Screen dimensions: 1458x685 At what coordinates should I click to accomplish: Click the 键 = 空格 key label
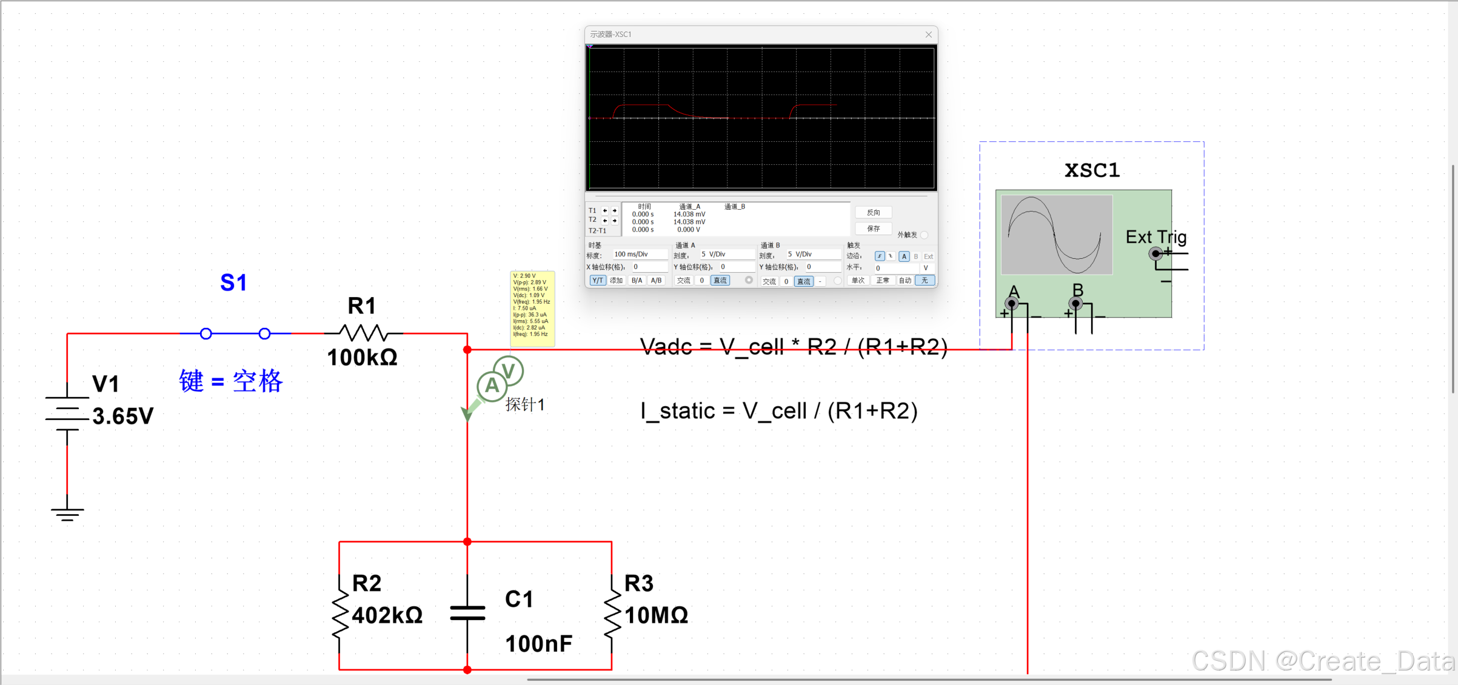(231, 381)
